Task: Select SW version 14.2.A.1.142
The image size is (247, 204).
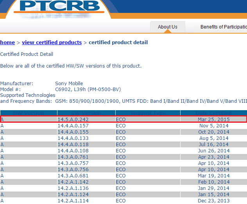Action: pyautogui.click(x=73, y=182)
